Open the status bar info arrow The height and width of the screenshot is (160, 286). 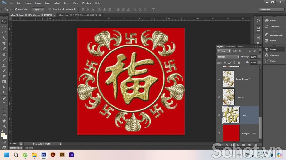(61, 144)
